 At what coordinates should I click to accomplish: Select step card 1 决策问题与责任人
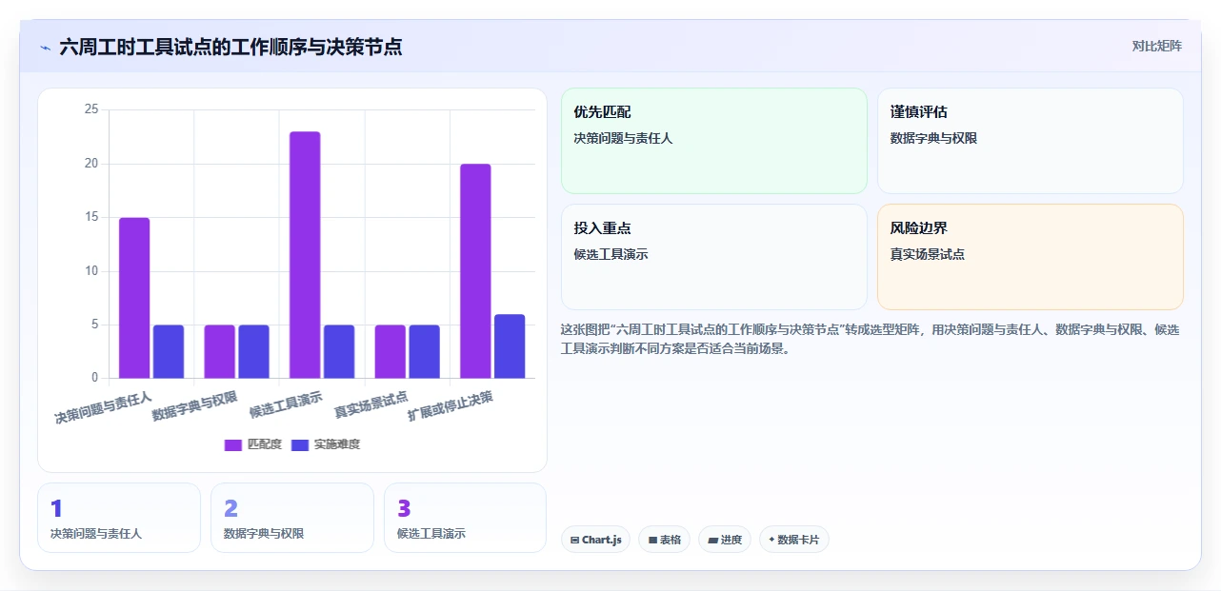click(119, 518)
